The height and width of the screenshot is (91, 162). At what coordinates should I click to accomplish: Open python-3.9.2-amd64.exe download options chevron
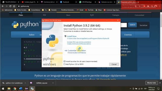click(25, 83)
